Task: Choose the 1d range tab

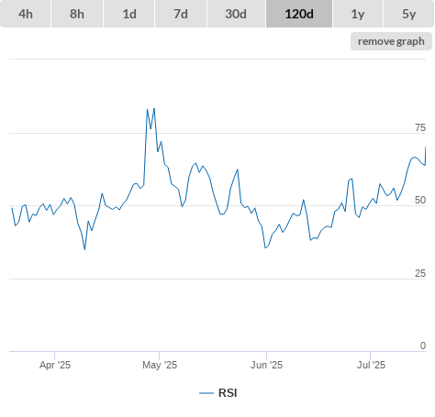Action: coord(129,14)
